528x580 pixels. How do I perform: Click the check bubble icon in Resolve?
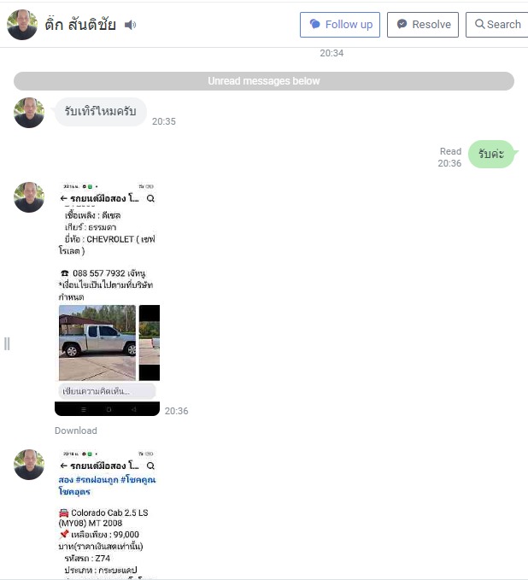coord(402,25)
